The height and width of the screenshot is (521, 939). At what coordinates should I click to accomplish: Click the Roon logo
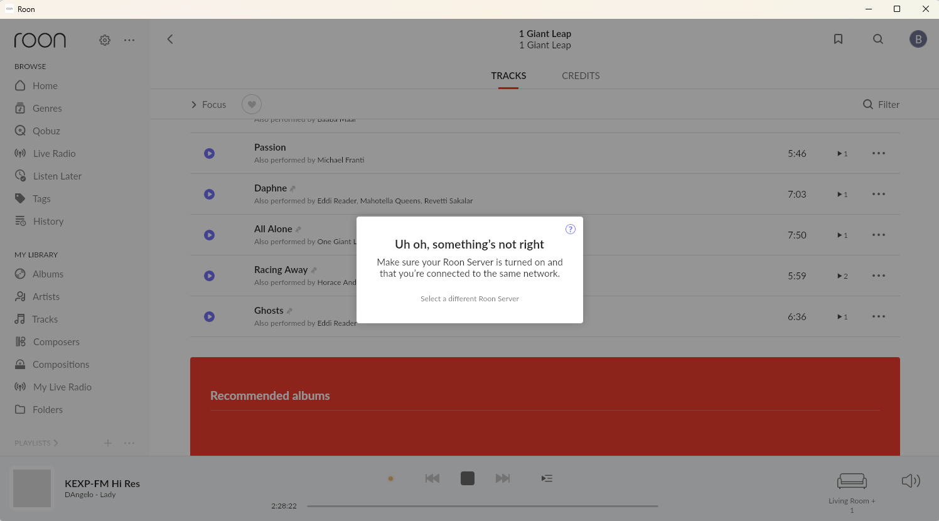click(40, 40)
